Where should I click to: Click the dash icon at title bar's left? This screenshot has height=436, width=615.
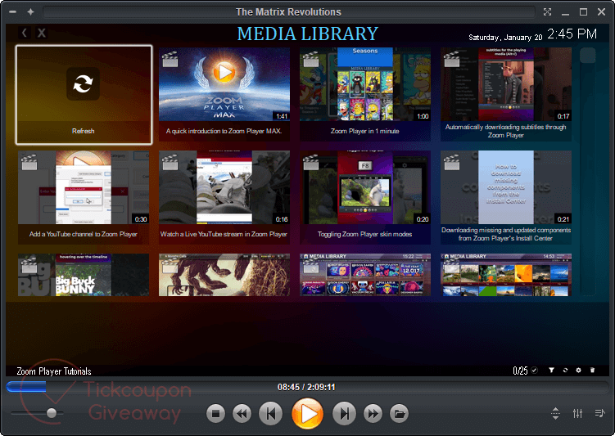pyautogui.click(x=12, y=12)
